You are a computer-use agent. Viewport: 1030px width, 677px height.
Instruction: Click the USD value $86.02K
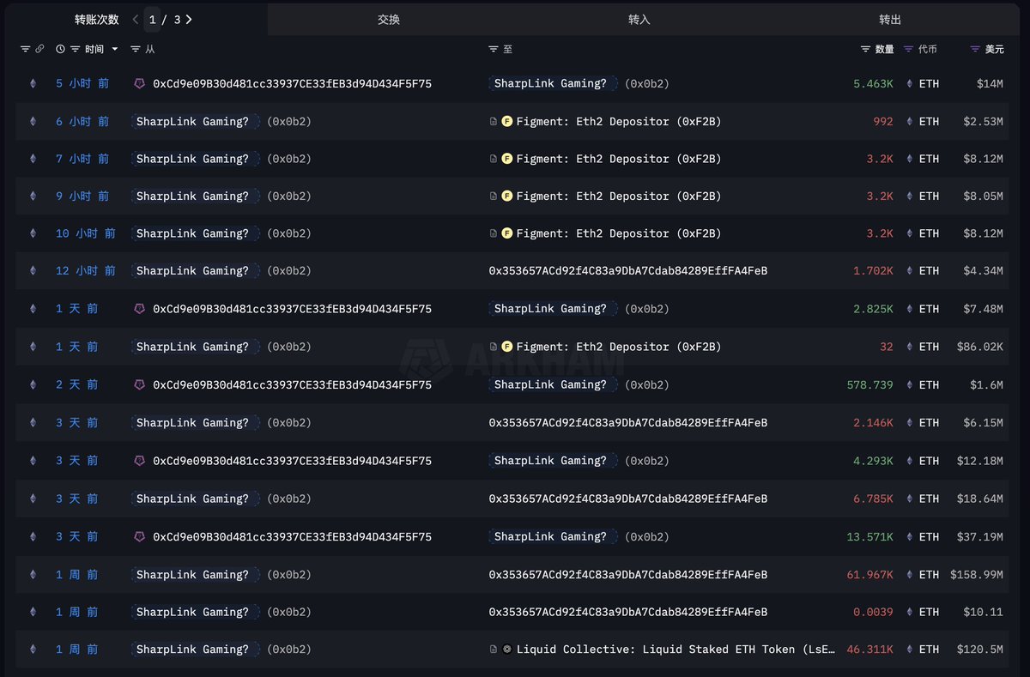(980, 347)
